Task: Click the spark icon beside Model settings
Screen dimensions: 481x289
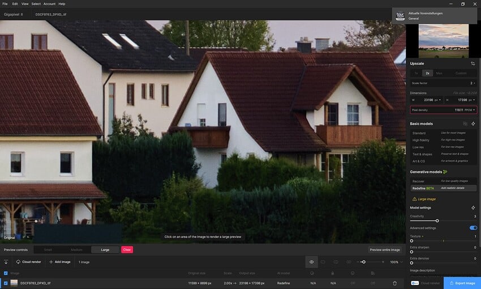Action: point(473,208)
